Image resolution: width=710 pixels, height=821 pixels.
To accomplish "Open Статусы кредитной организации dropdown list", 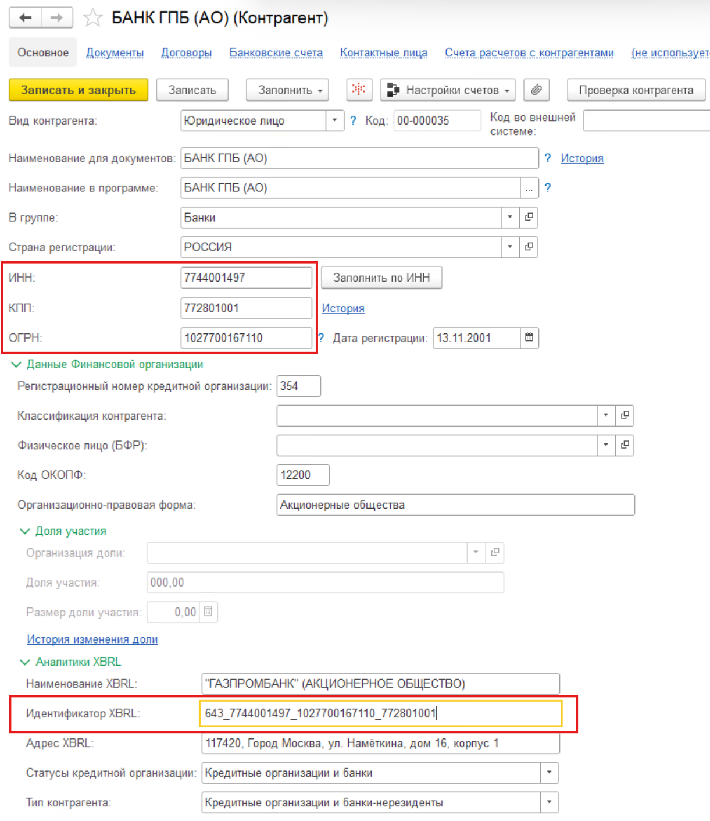I will coord(549,773).
